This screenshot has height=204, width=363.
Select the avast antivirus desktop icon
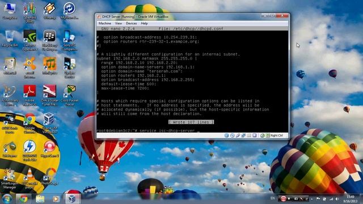29,68
